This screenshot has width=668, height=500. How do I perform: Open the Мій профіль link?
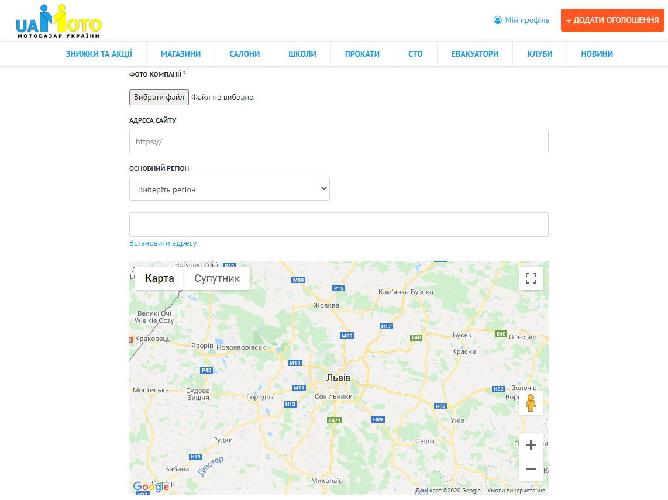coord(527,20)
